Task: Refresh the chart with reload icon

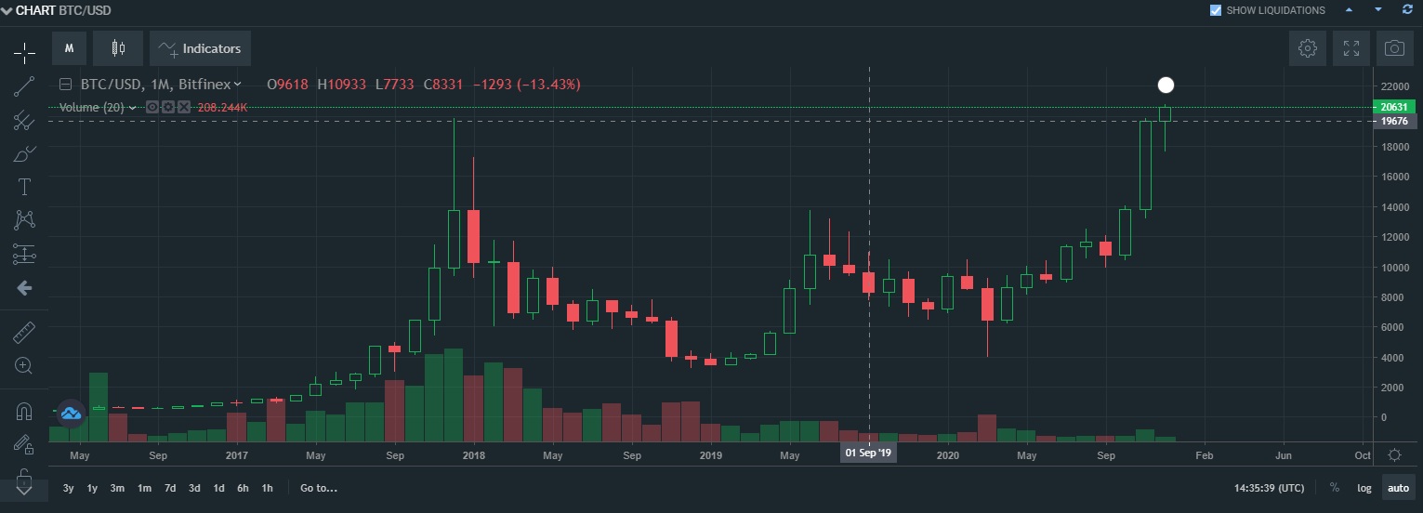Action: pos(1407,10)
